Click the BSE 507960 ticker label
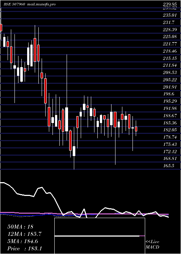This screenshot has height=254, width=181. pos(14,4)
